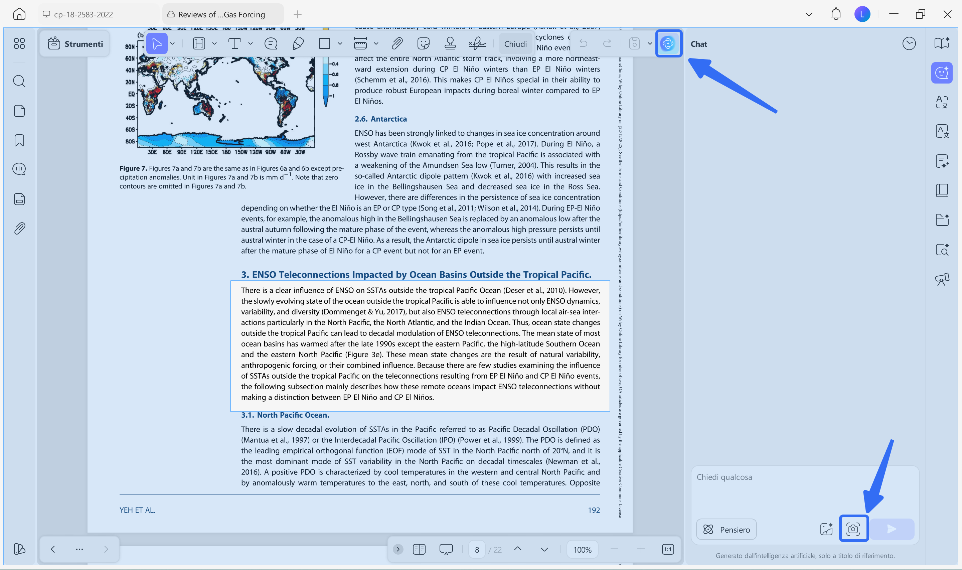
Task: Open the search panel in left sidebar
Action: click(x=19, y=81)
